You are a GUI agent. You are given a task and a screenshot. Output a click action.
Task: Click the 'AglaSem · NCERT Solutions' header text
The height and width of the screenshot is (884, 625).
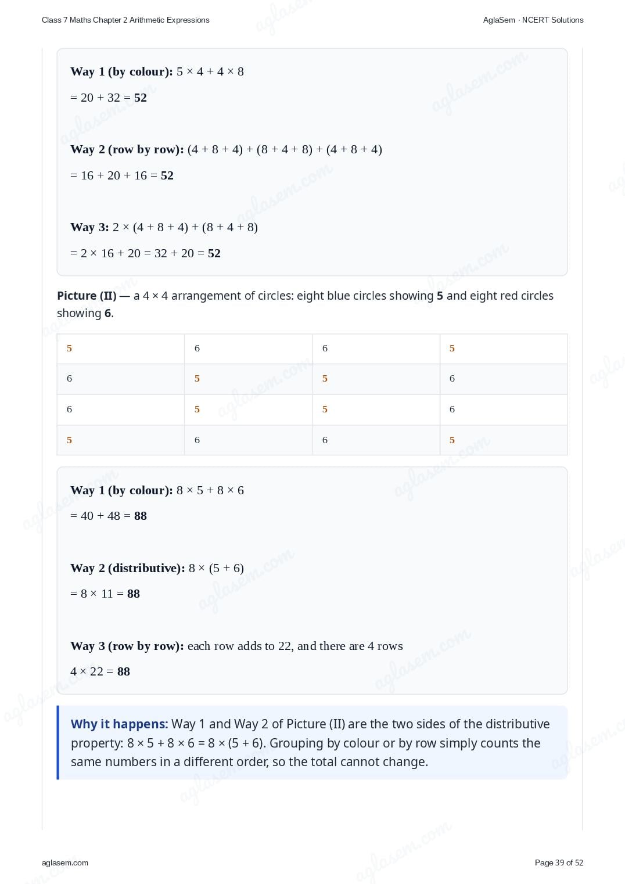point(533,20)
